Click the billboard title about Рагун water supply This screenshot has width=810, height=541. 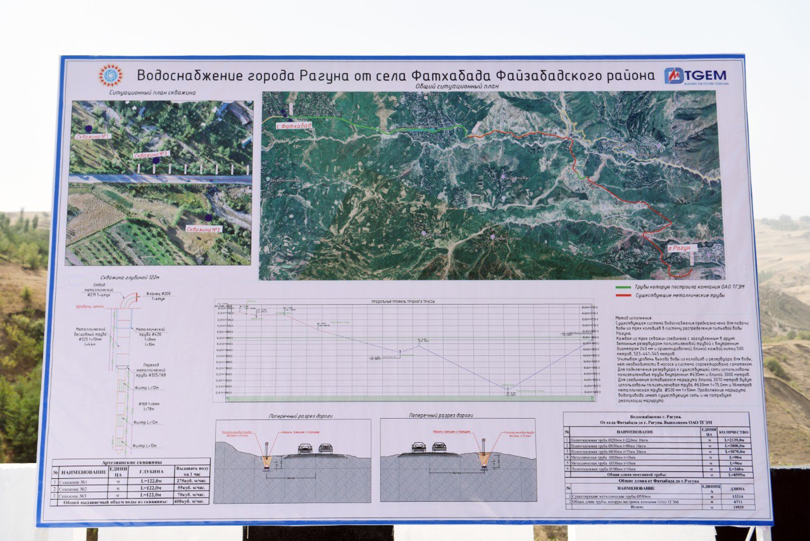click(x=396, y=75)
